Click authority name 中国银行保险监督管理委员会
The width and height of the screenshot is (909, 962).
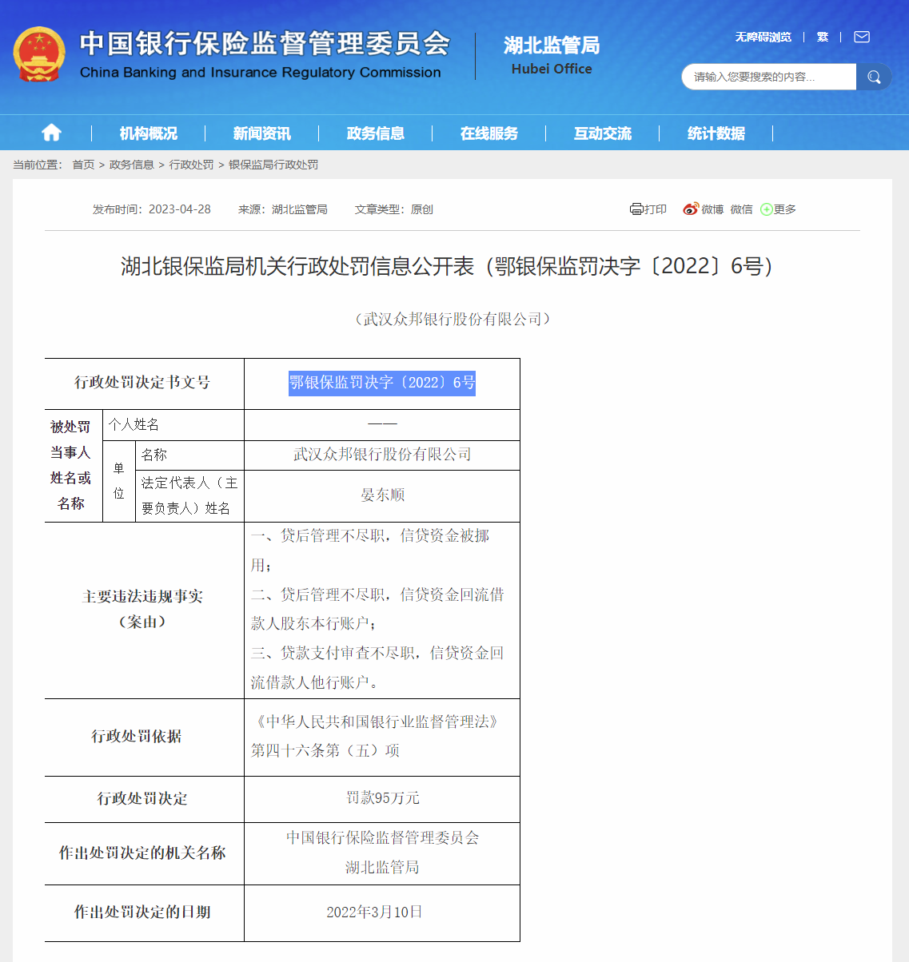tap(382, 837)
